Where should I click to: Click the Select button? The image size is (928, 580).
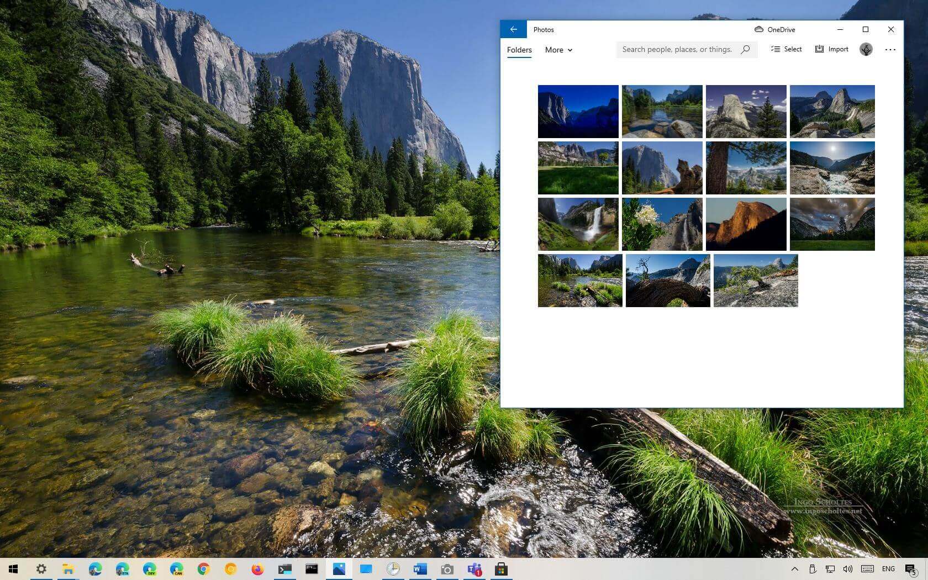(786, 49)
